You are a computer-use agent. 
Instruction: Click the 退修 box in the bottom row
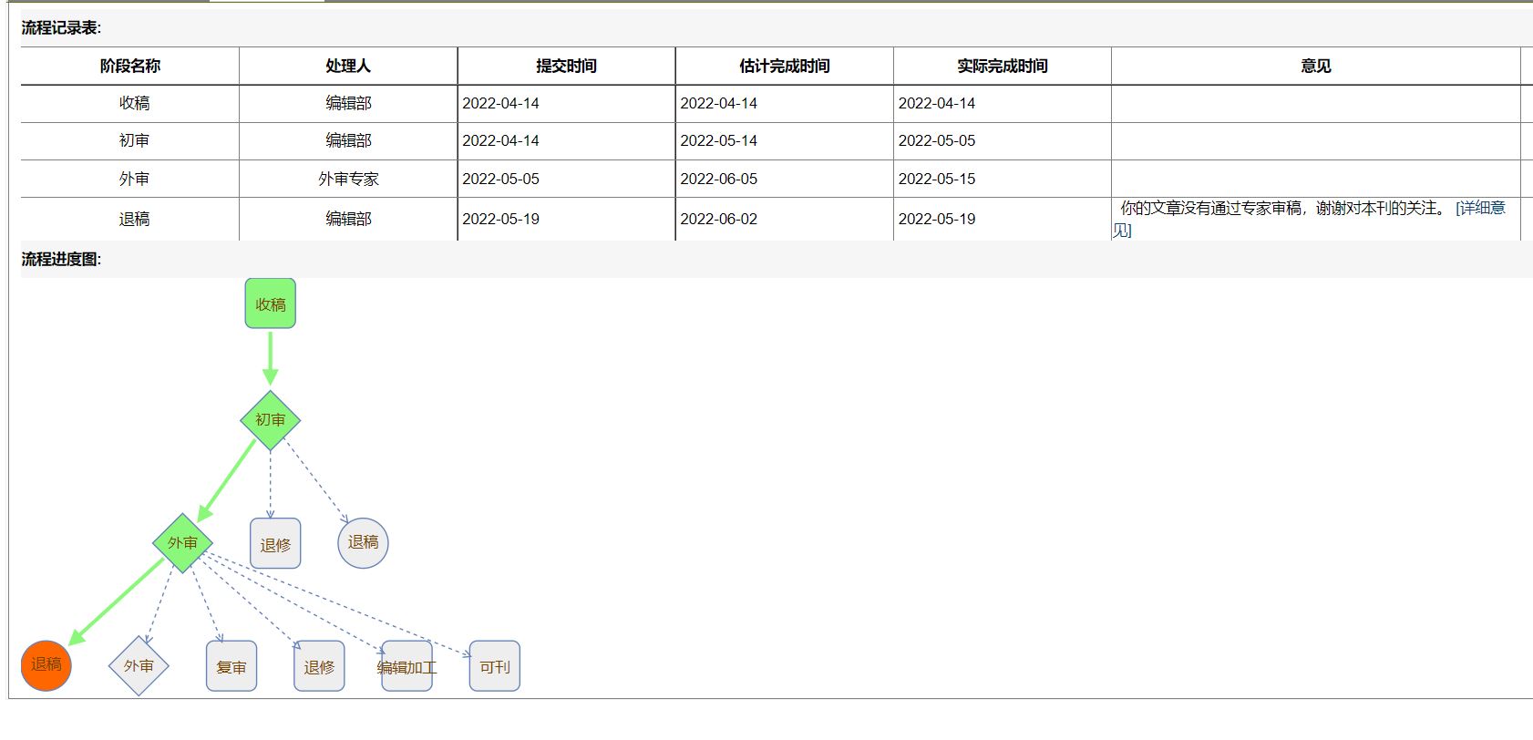[x=319, y=666]
